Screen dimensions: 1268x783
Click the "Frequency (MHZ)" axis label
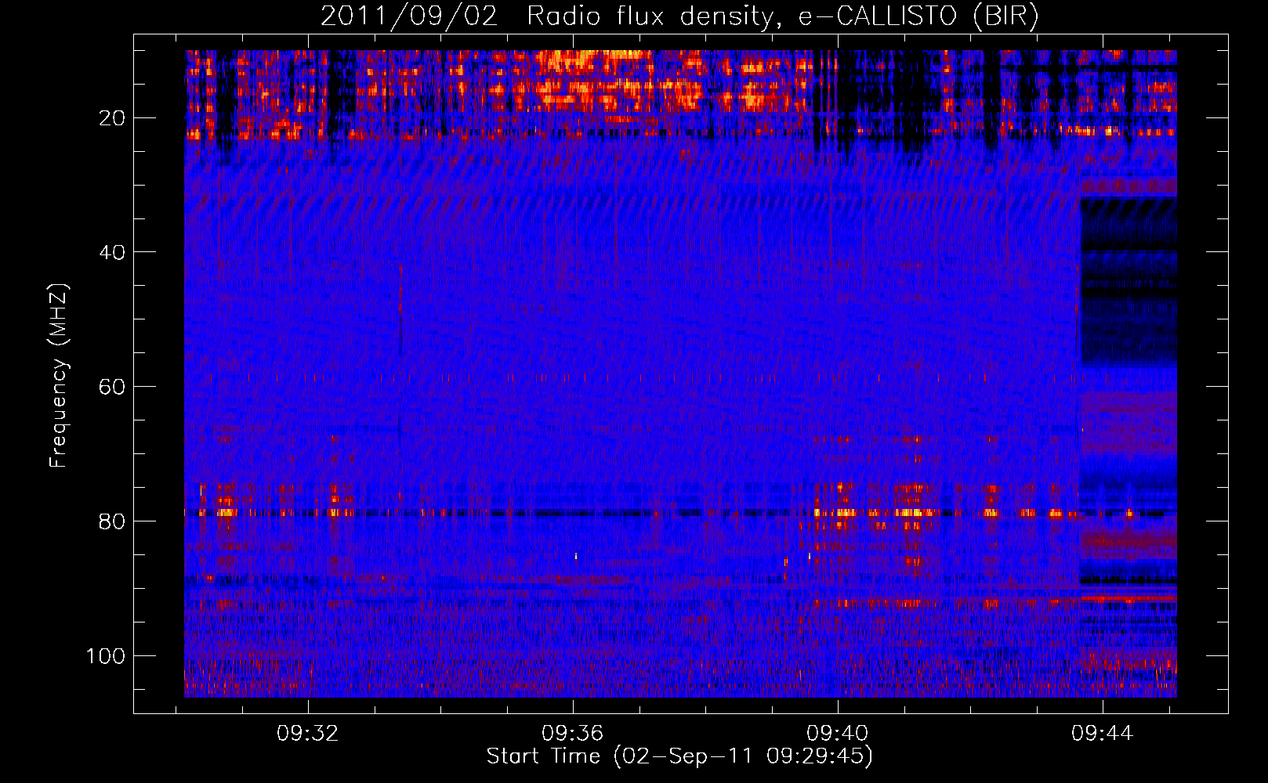click(59, 376)
